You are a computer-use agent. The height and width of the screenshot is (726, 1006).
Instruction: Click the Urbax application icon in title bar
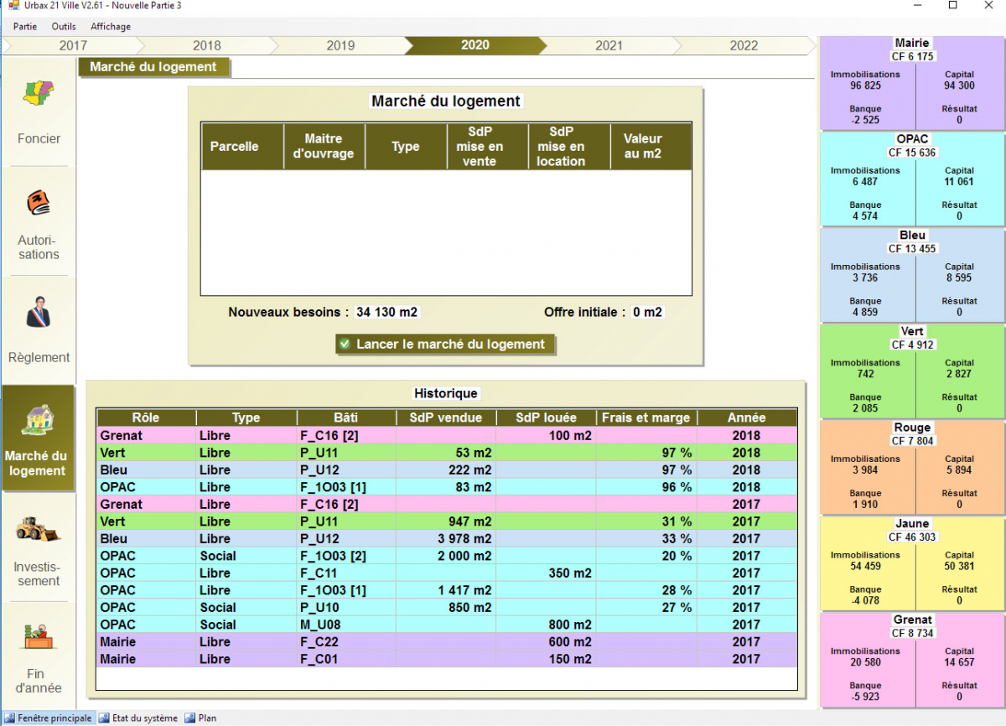coord(13,6)
